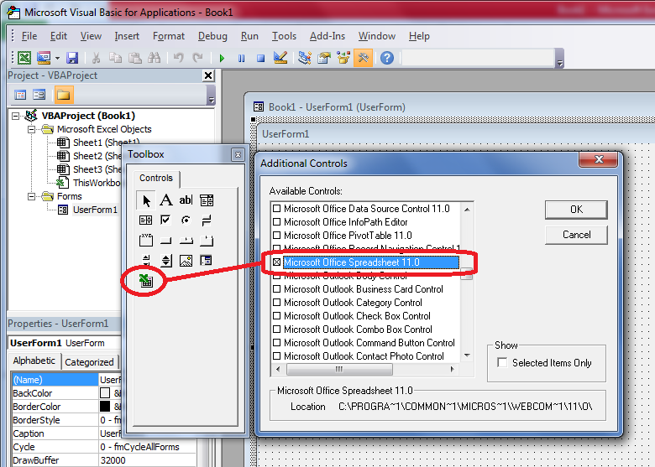
Task: Enable Selected Items Only checkbox
Action: (x=502, y=363)
